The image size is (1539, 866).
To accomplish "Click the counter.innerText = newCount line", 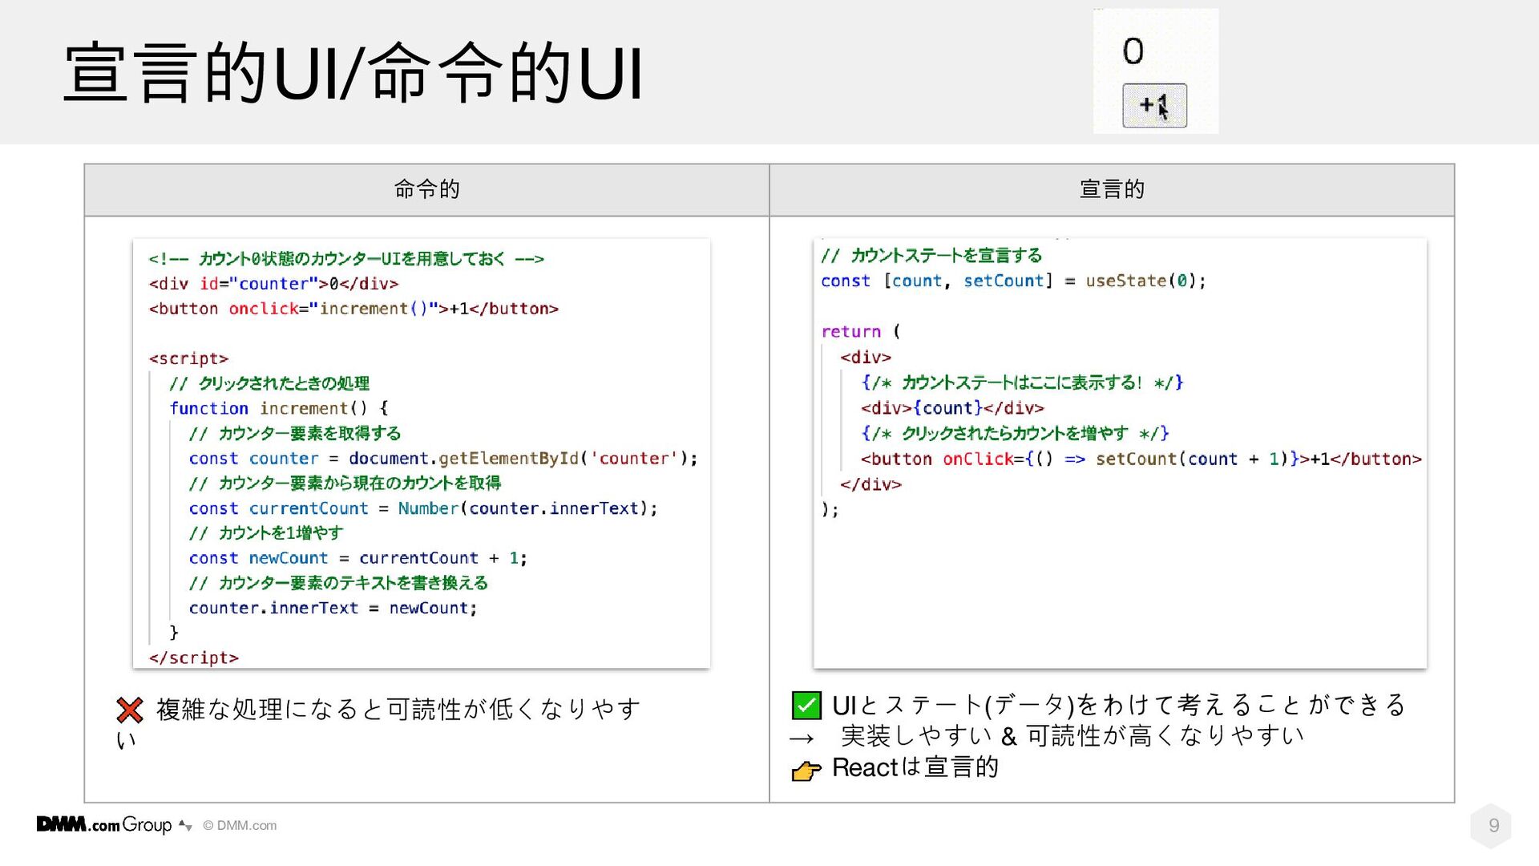I will point(333,608).
